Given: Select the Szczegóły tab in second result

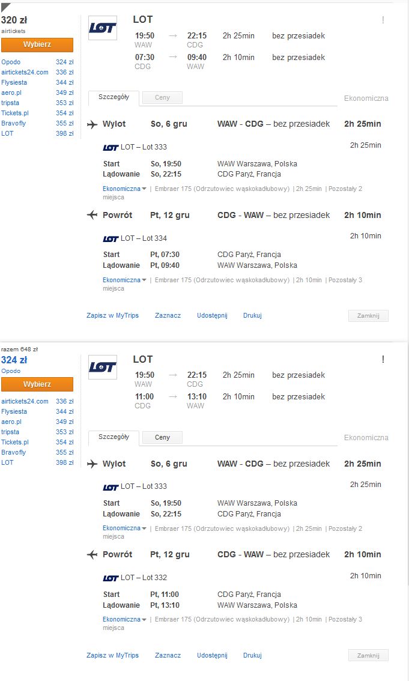Looking at the screenshot, I should pos(114,437).
